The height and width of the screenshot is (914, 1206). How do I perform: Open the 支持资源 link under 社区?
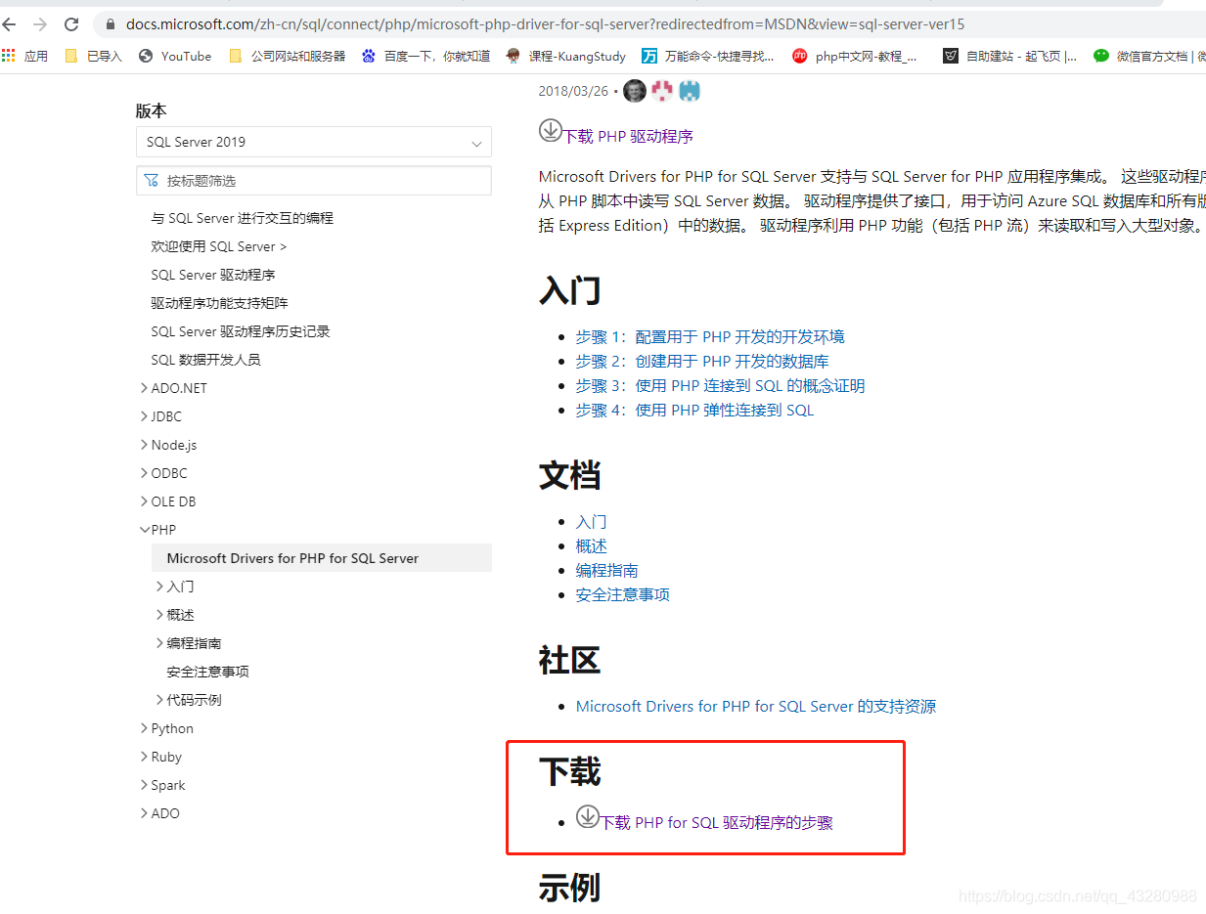point(756,706)
